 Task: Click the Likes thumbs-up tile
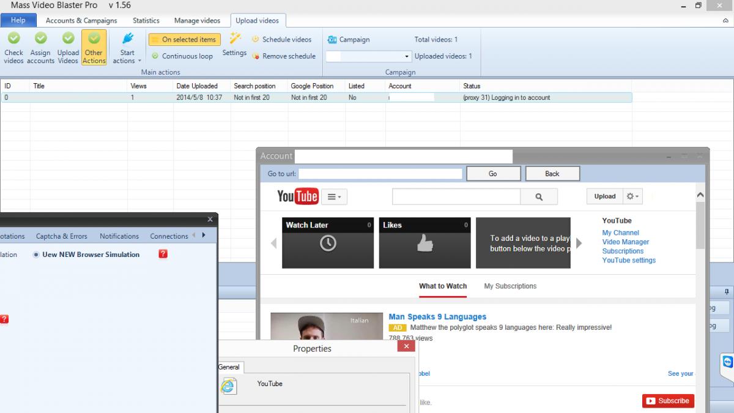[425, 243]
